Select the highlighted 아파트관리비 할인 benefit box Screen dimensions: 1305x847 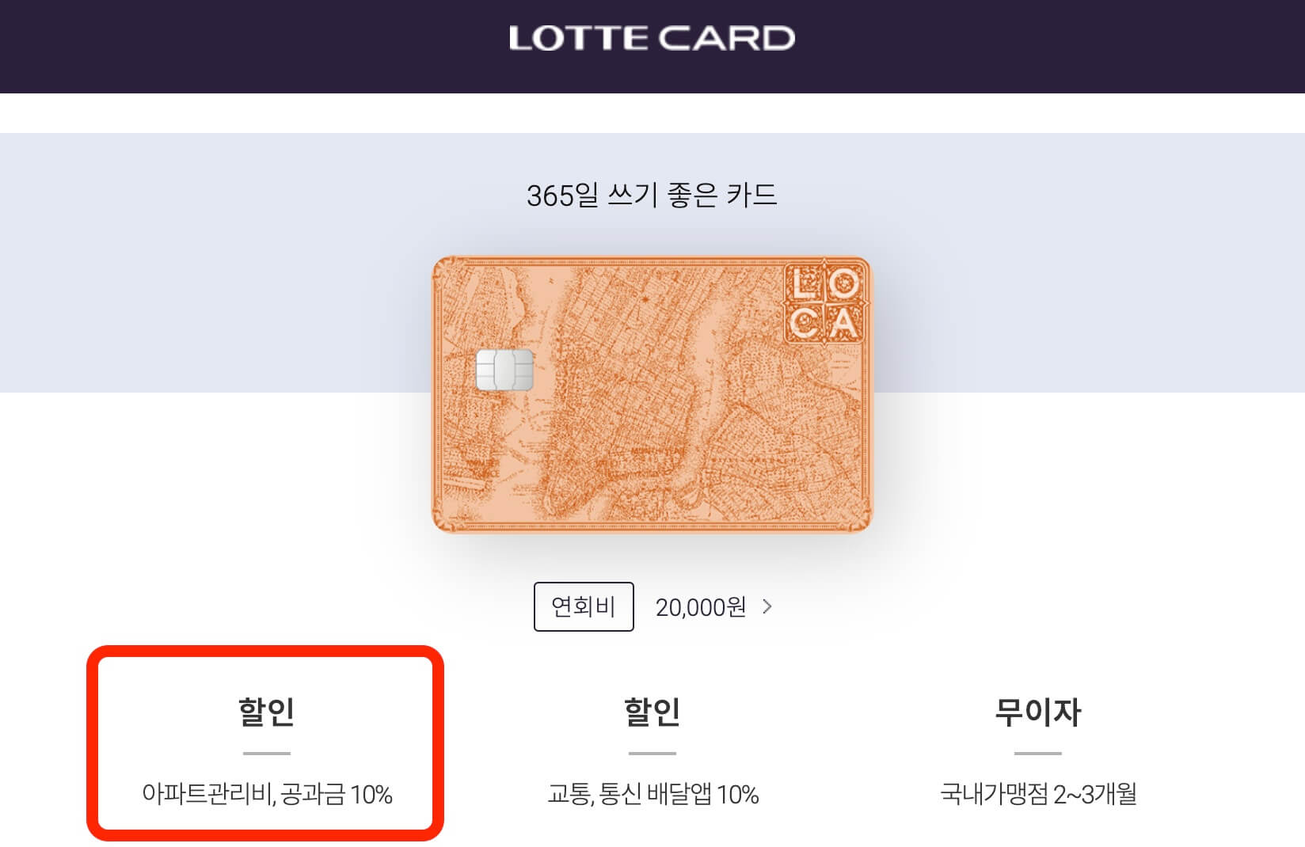[267, 744]
